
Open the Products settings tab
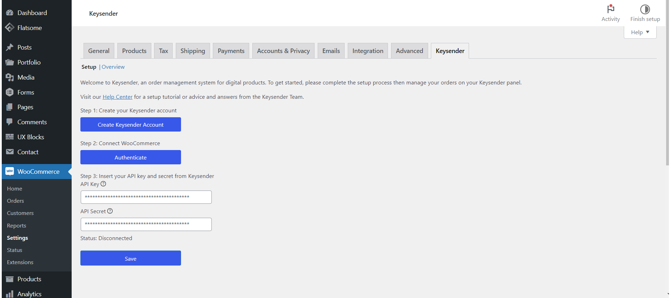(134, 51)
